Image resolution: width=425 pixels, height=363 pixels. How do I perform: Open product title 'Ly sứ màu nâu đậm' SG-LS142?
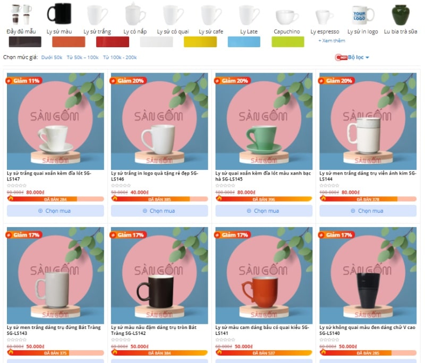pos(154,330)
